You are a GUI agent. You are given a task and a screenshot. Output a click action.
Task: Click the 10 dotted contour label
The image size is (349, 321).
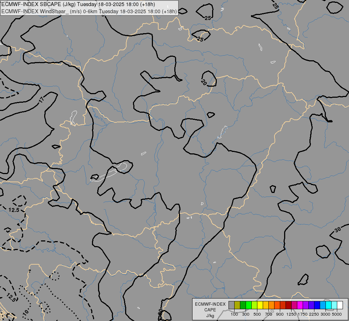click(26, 312)
